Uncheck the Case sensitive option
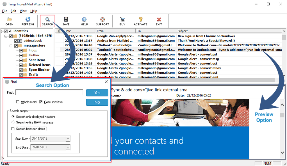 (41, 102)
